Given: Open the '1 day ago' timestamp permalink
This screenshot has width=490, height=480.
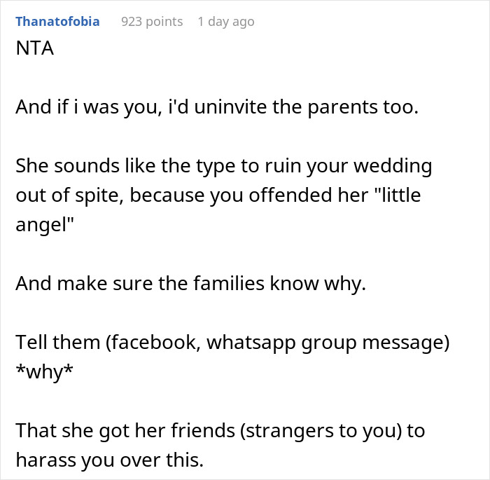Looking at the screenshot, I should (226, 22).
